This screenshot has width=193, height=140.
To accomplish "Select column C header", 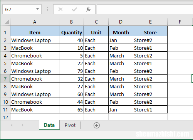I will 96,22.
